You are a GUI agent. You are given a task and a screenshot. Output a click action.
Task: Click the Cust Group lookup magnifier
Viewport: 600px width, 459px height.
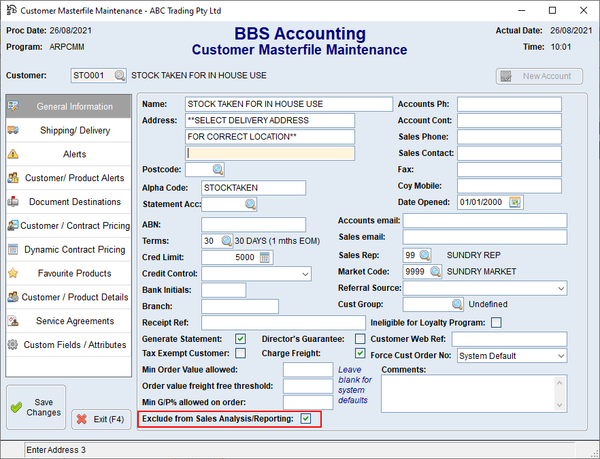click(x=458, y=304)
